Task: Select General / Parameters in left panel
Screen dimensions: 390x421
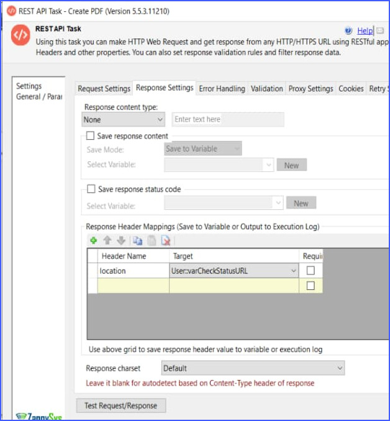Action: click(39, 96)
